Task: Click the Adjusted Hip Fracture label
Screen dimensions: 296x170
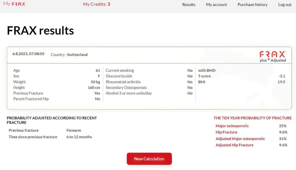Action: point(234,145)
